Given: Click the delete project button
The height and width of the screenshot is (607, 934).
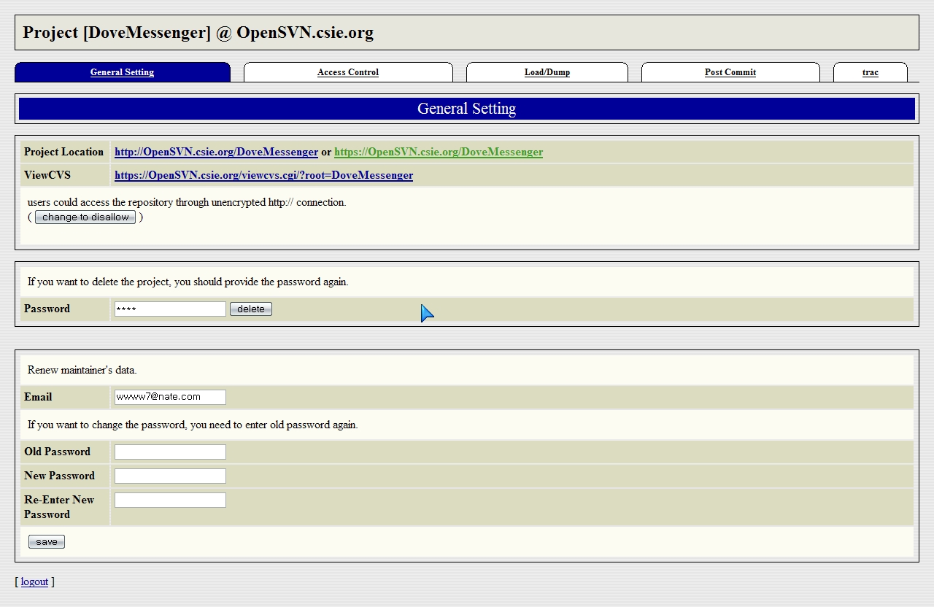Looking at the screenshot, I should point(251,309).
